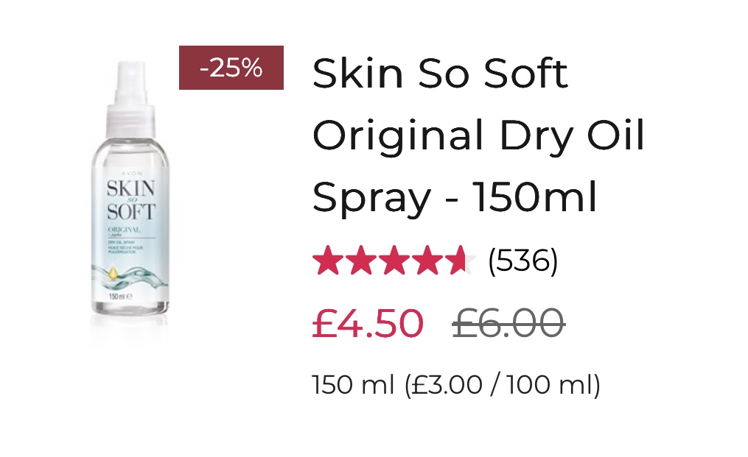The image size is (748, 457).
Task: Click the water wave graphic on bottle
Action: tap(130, 277)
